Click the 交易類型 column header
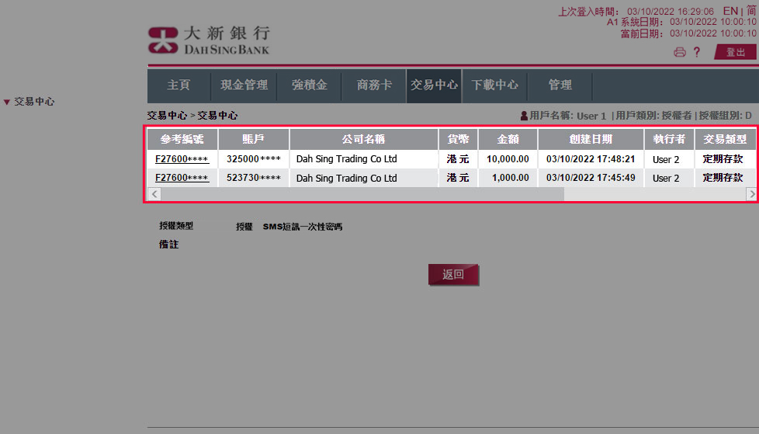 pos(725,140)
